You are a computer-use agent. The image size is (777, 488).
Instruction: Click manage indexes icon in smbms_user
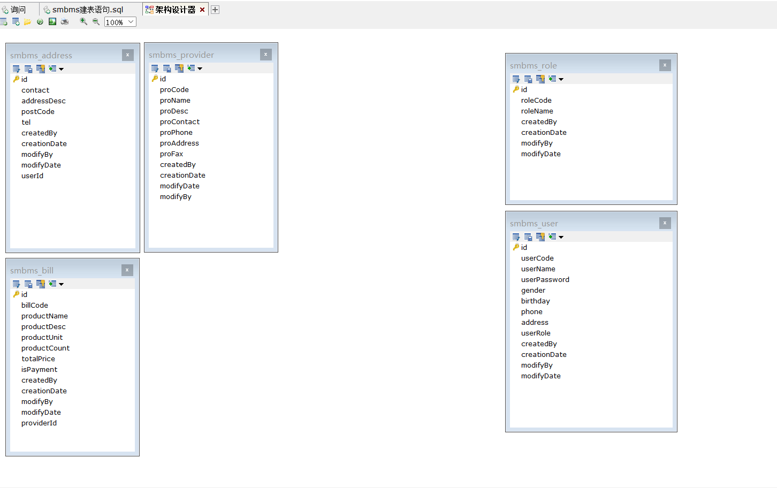click(528, 237)
